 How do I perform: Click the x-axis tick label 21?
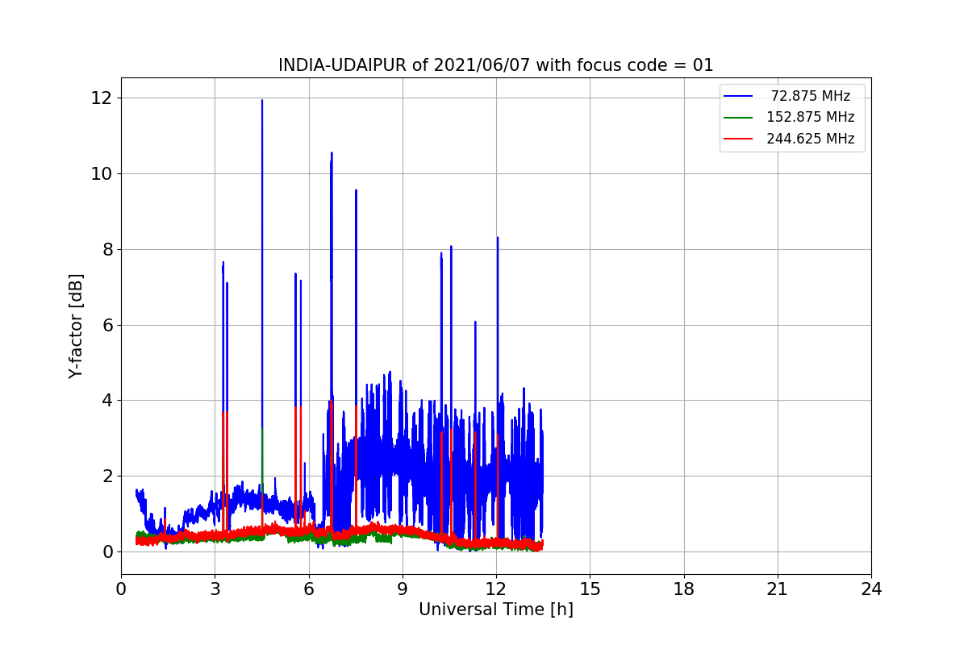[x=778, y=589]
